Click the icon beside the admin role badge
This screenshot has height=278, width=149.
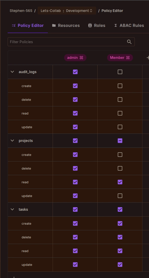81,58
